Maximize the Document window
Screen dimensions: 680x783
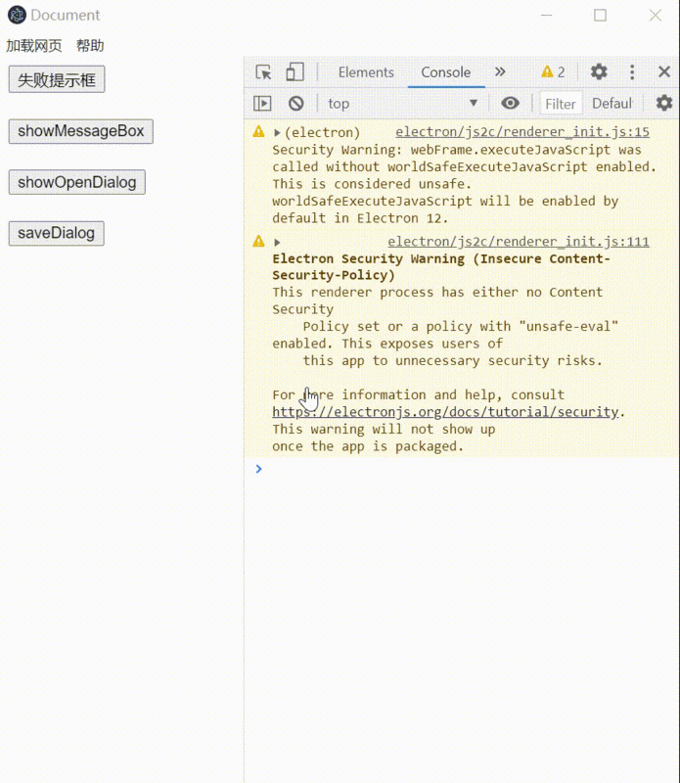point(600,16)
